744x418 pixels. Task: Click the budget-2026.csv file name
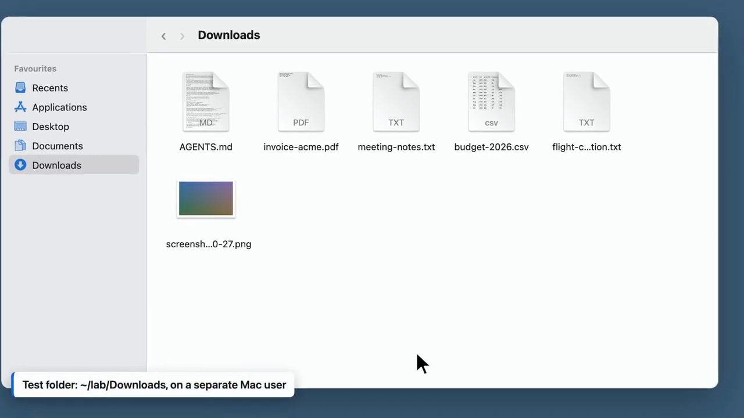[x=492, y=147]
